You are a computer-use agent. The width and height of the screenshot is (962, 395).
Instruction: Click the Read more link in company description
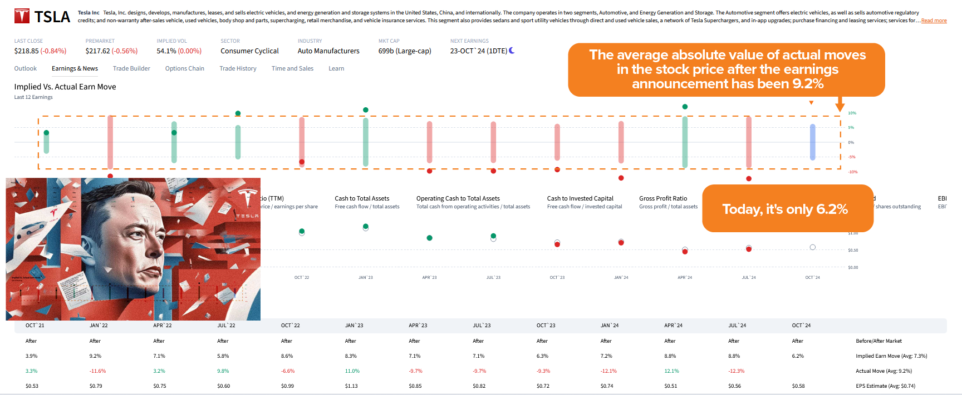pos(934,21)
